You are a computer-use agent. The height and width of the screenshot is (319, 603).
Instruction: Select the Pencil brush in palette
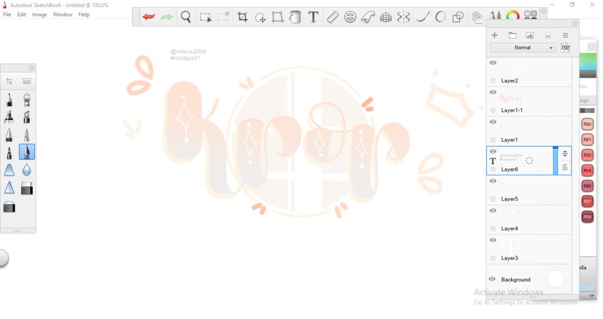coord(9,99)
